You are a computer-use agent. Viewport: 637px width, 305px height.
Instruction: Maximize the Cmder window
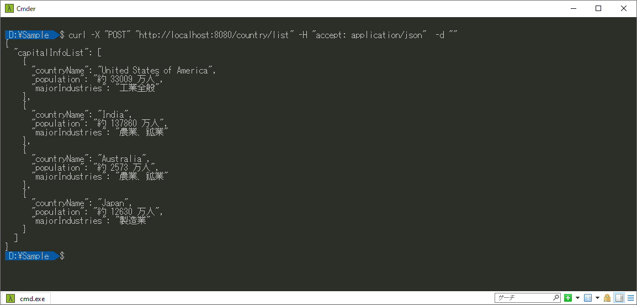coord(598,8)
